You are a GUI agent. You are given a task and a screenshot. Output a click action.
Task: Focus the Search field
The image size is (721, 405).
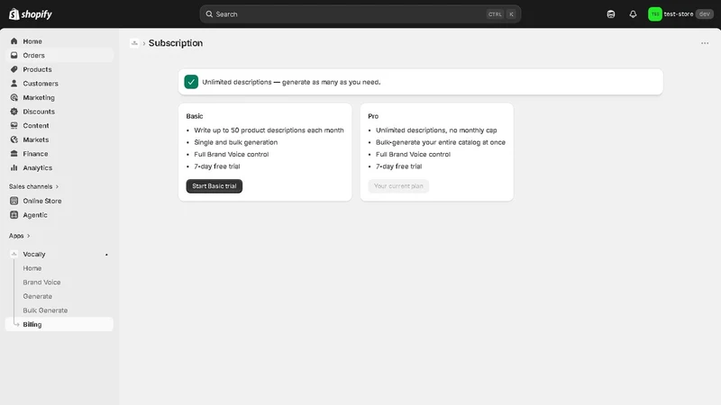pyautogui.click(x=360, y=14)
